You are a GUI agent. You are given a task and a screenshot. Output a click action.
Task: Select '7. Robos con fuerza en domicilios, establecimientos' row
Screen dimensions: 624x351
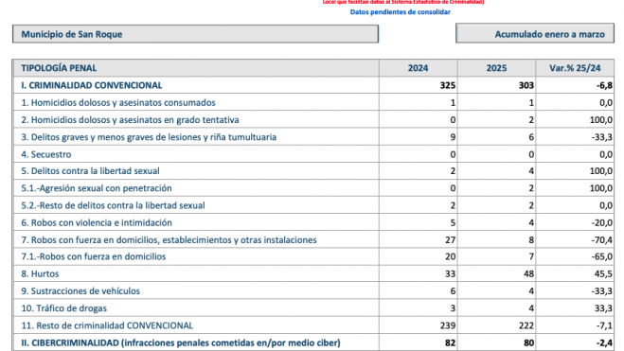313,239
